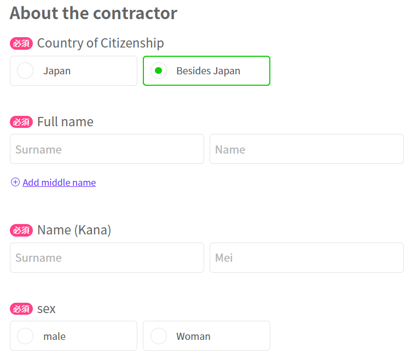Viewport: 411px width, 359px height.
Task: Focus the Mei kana field
Action: click(306, 258)
